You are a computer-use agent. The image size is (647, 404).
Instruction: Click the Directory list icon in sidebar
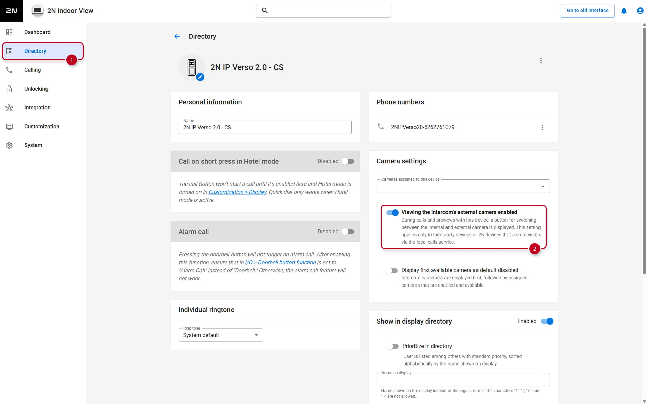coord(9,51)
